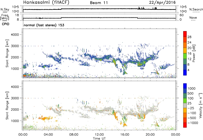Click the date '22/Apr/2016'
Viewport: 203px width, 140px height.
click(x=162, y=2)
